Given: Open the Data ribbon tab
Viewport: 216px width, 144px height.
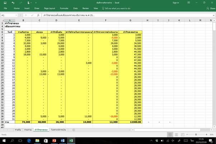Looking at the screenshot, I should tap(75, 8).
